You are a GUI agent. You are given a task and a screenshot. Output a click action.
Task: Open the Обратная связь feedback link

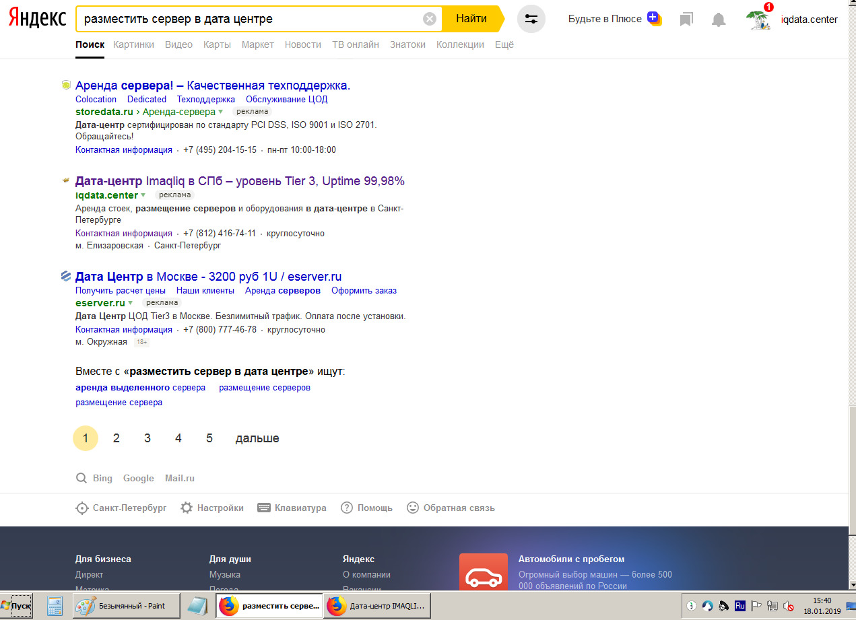pos(451,508)
